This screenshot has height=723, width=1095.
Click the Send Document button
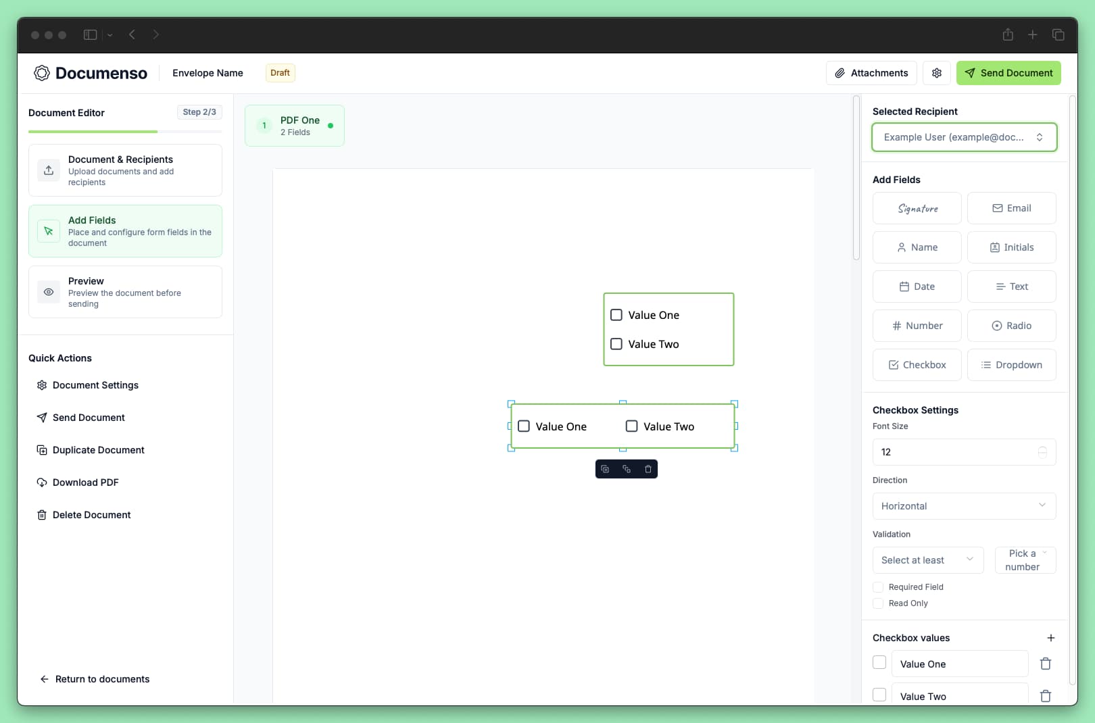click(x=1008, y=73)
